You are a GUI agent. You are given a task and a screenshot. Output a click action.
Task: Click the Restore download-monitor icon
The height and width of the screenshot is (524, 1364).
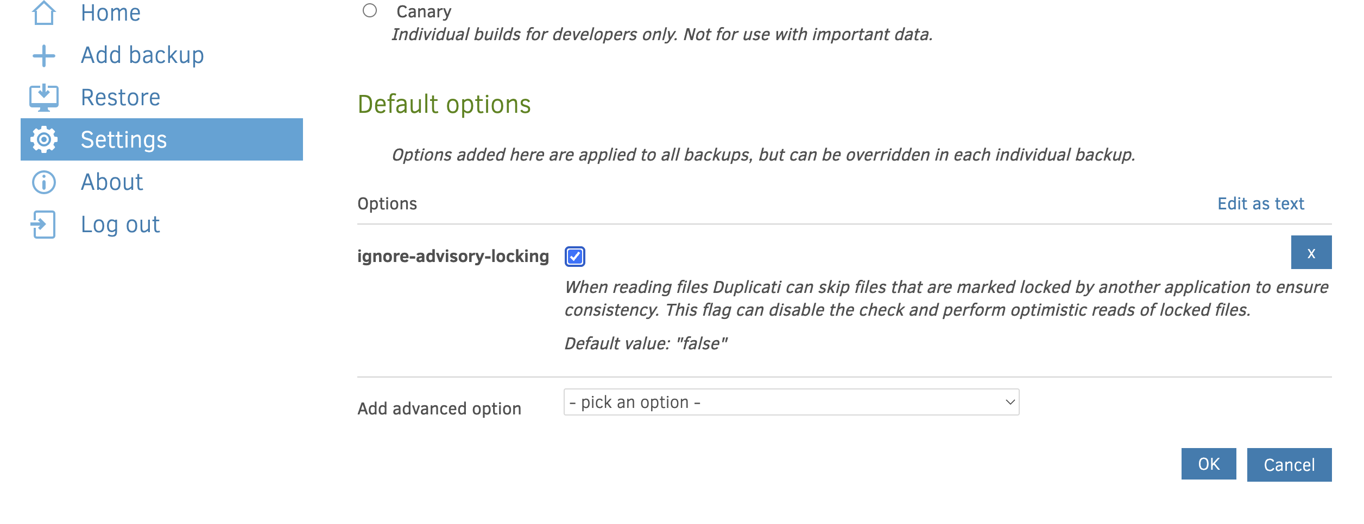(44, 98)
